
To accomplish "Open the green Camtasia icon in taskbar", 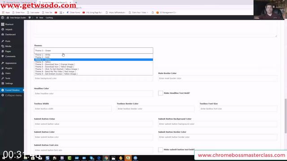I will (70, 158).
